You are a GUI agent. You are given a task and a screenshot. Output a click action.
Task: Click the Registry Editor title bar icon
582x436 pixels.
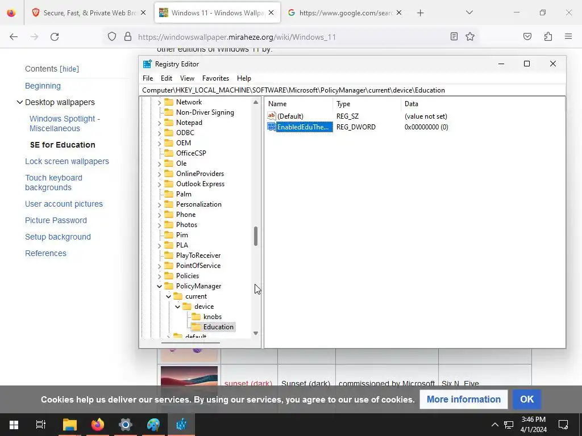pos(147,64)
